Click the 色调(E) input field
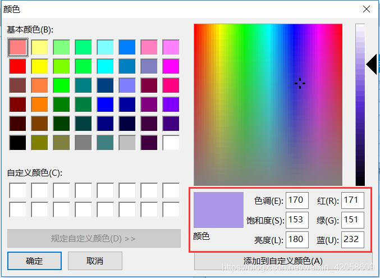Screen dimensions: 380x278 [297, 200]
